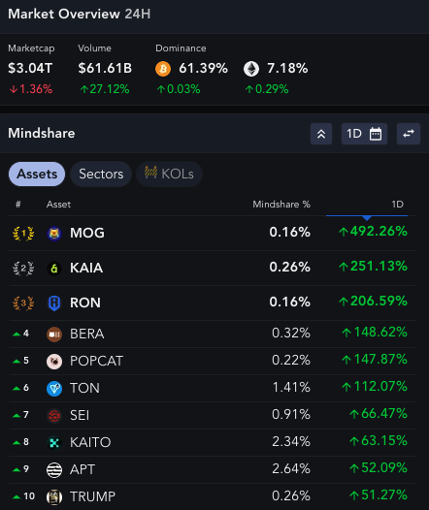This screenshot has height=510, width=429.
Task: Click the Ethereum dominance icon
Action: (251, 69)
